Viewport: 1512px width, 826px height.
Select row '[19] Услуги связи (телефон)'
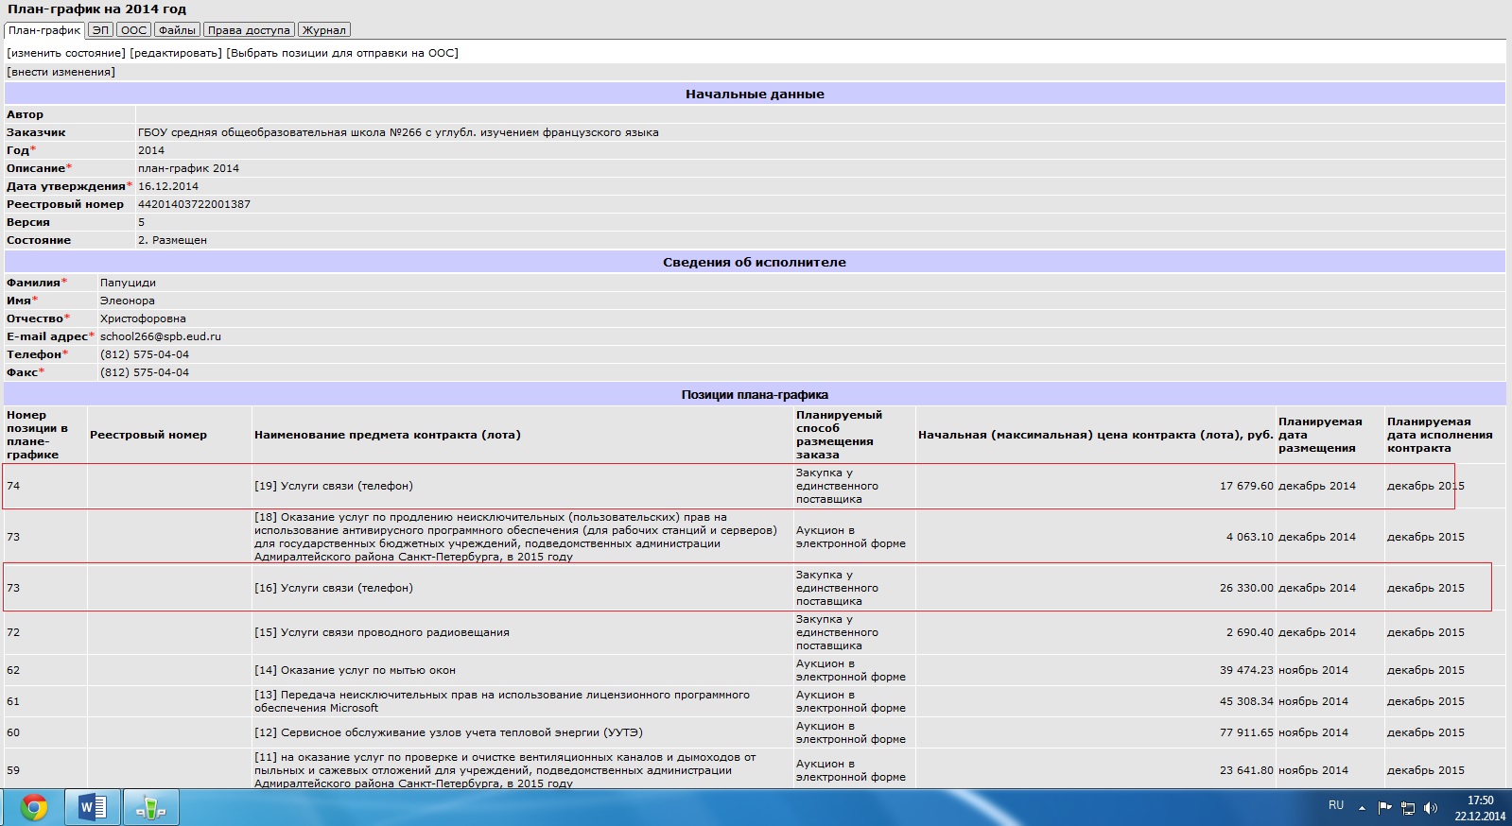click(x=333, y=486)
